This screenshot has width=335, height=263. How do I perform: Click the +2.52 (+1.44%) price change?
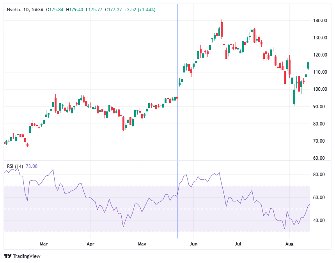point(140,10)
